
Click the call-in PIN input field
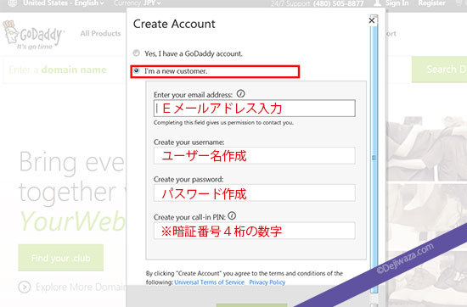coord(255,231)
